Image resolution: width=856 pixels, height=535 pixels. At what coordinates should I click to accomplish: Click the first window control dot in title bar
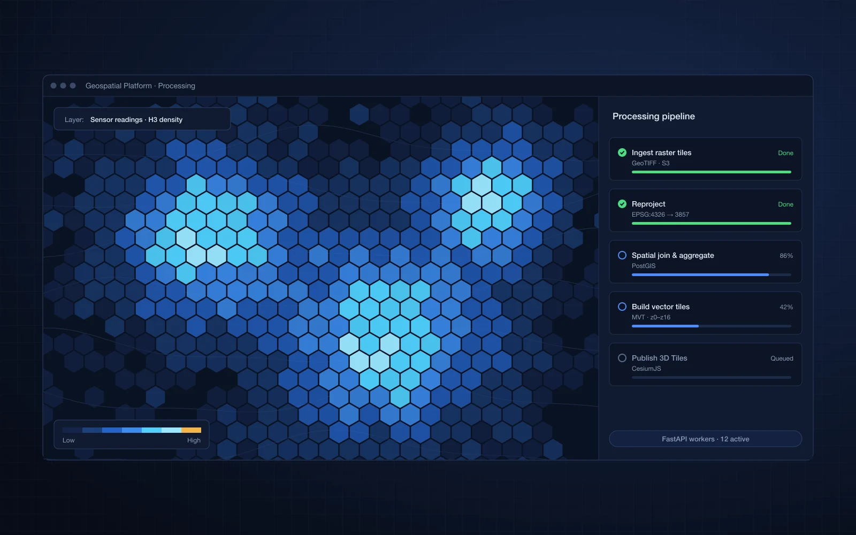[x=53, y=86]
